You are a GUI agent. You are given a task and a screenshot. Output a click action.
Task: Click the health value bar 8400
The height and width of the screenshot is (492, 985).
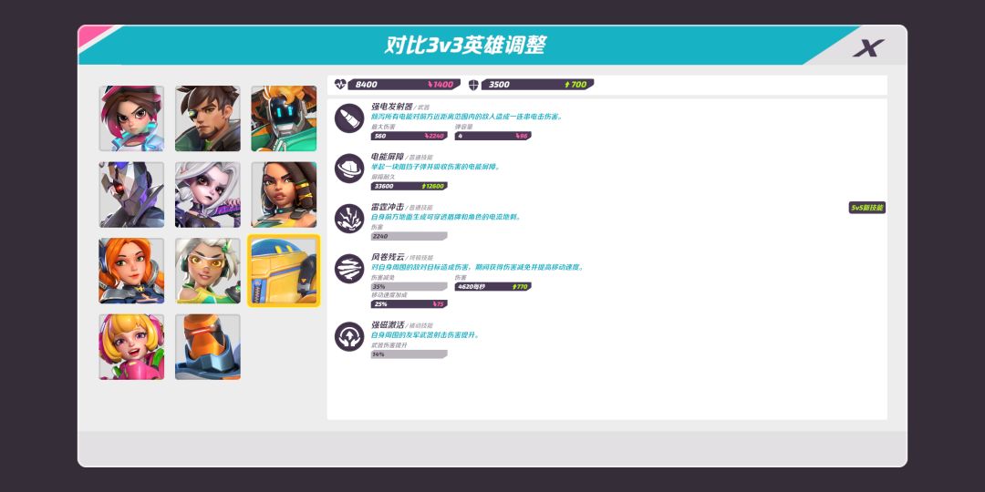tap(404, 84)
